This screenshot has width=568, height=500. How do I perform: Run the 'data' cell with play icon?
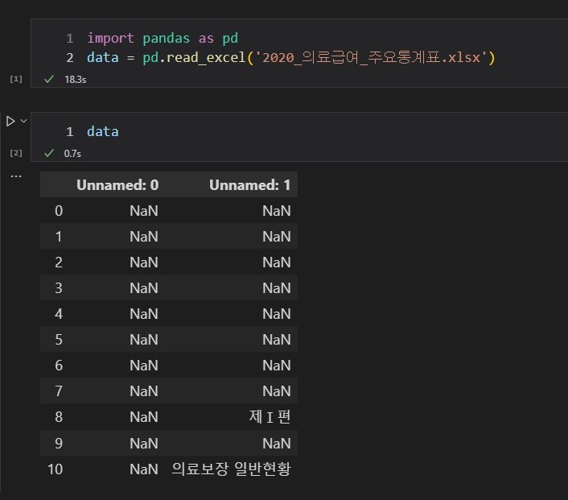10,121
